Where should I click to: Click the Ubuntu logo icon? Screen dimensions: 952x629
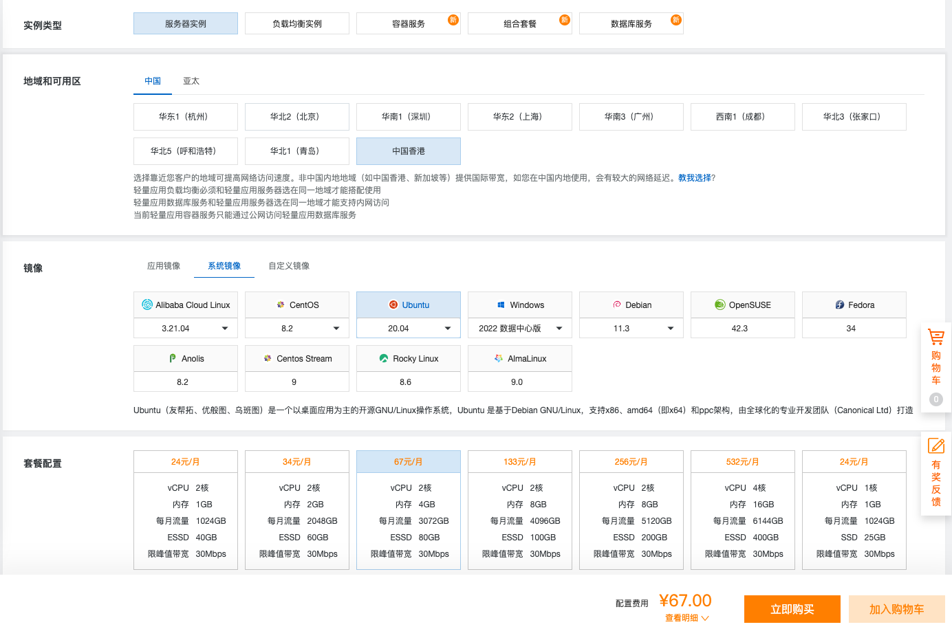coord(393,305)
